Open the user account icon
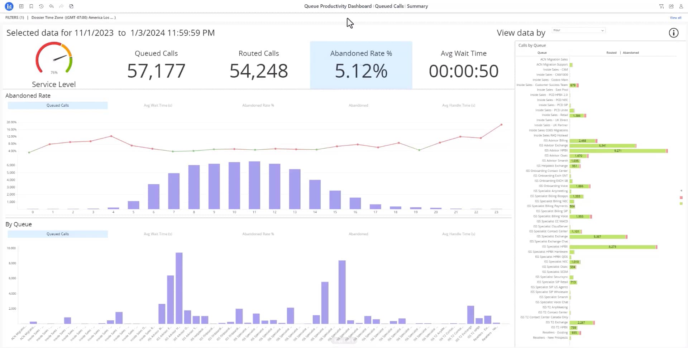This screenshot has height=348, width=688. point(681,6)
